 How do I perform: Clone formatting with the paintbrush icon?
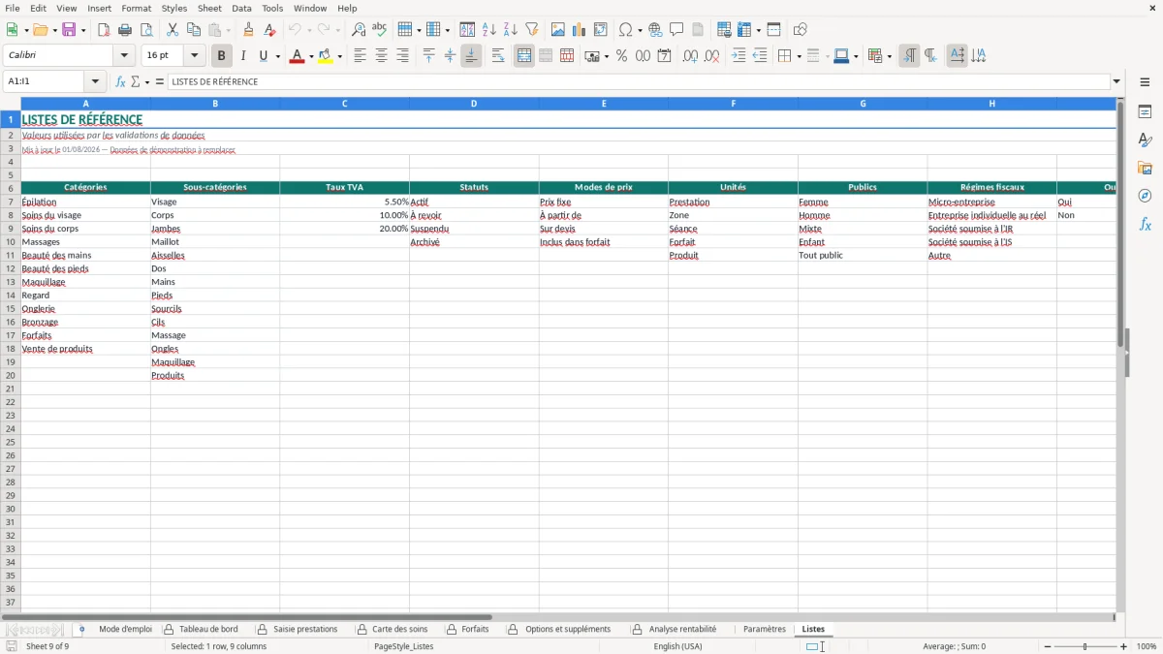point(249,30)
